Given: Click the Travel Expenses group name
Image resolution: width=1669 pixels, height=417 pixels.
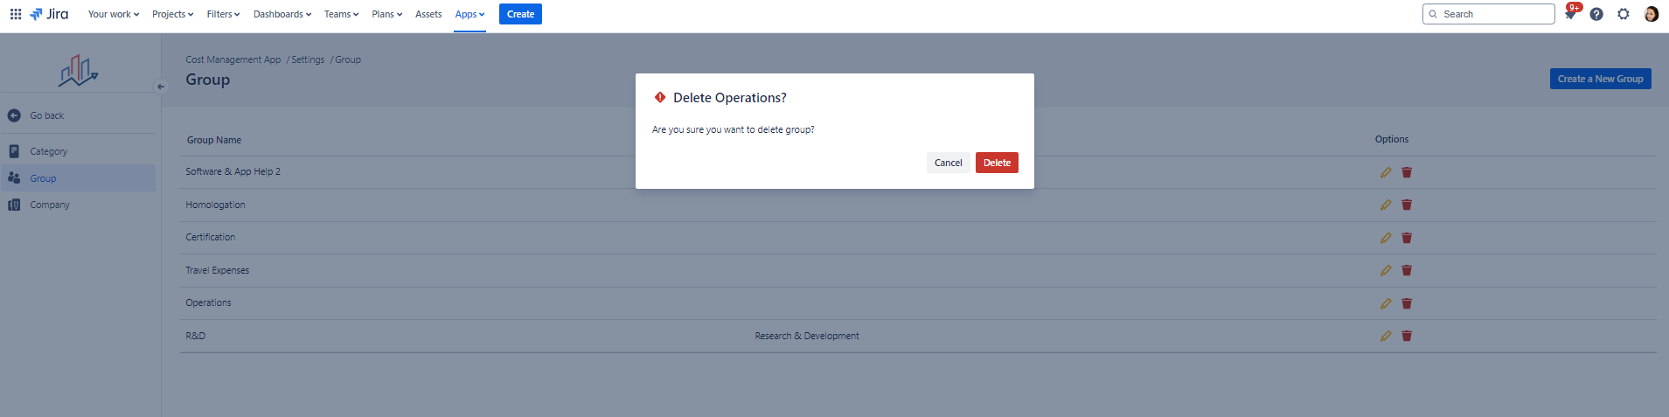Looking at the screenshot, I should (217, 270).
